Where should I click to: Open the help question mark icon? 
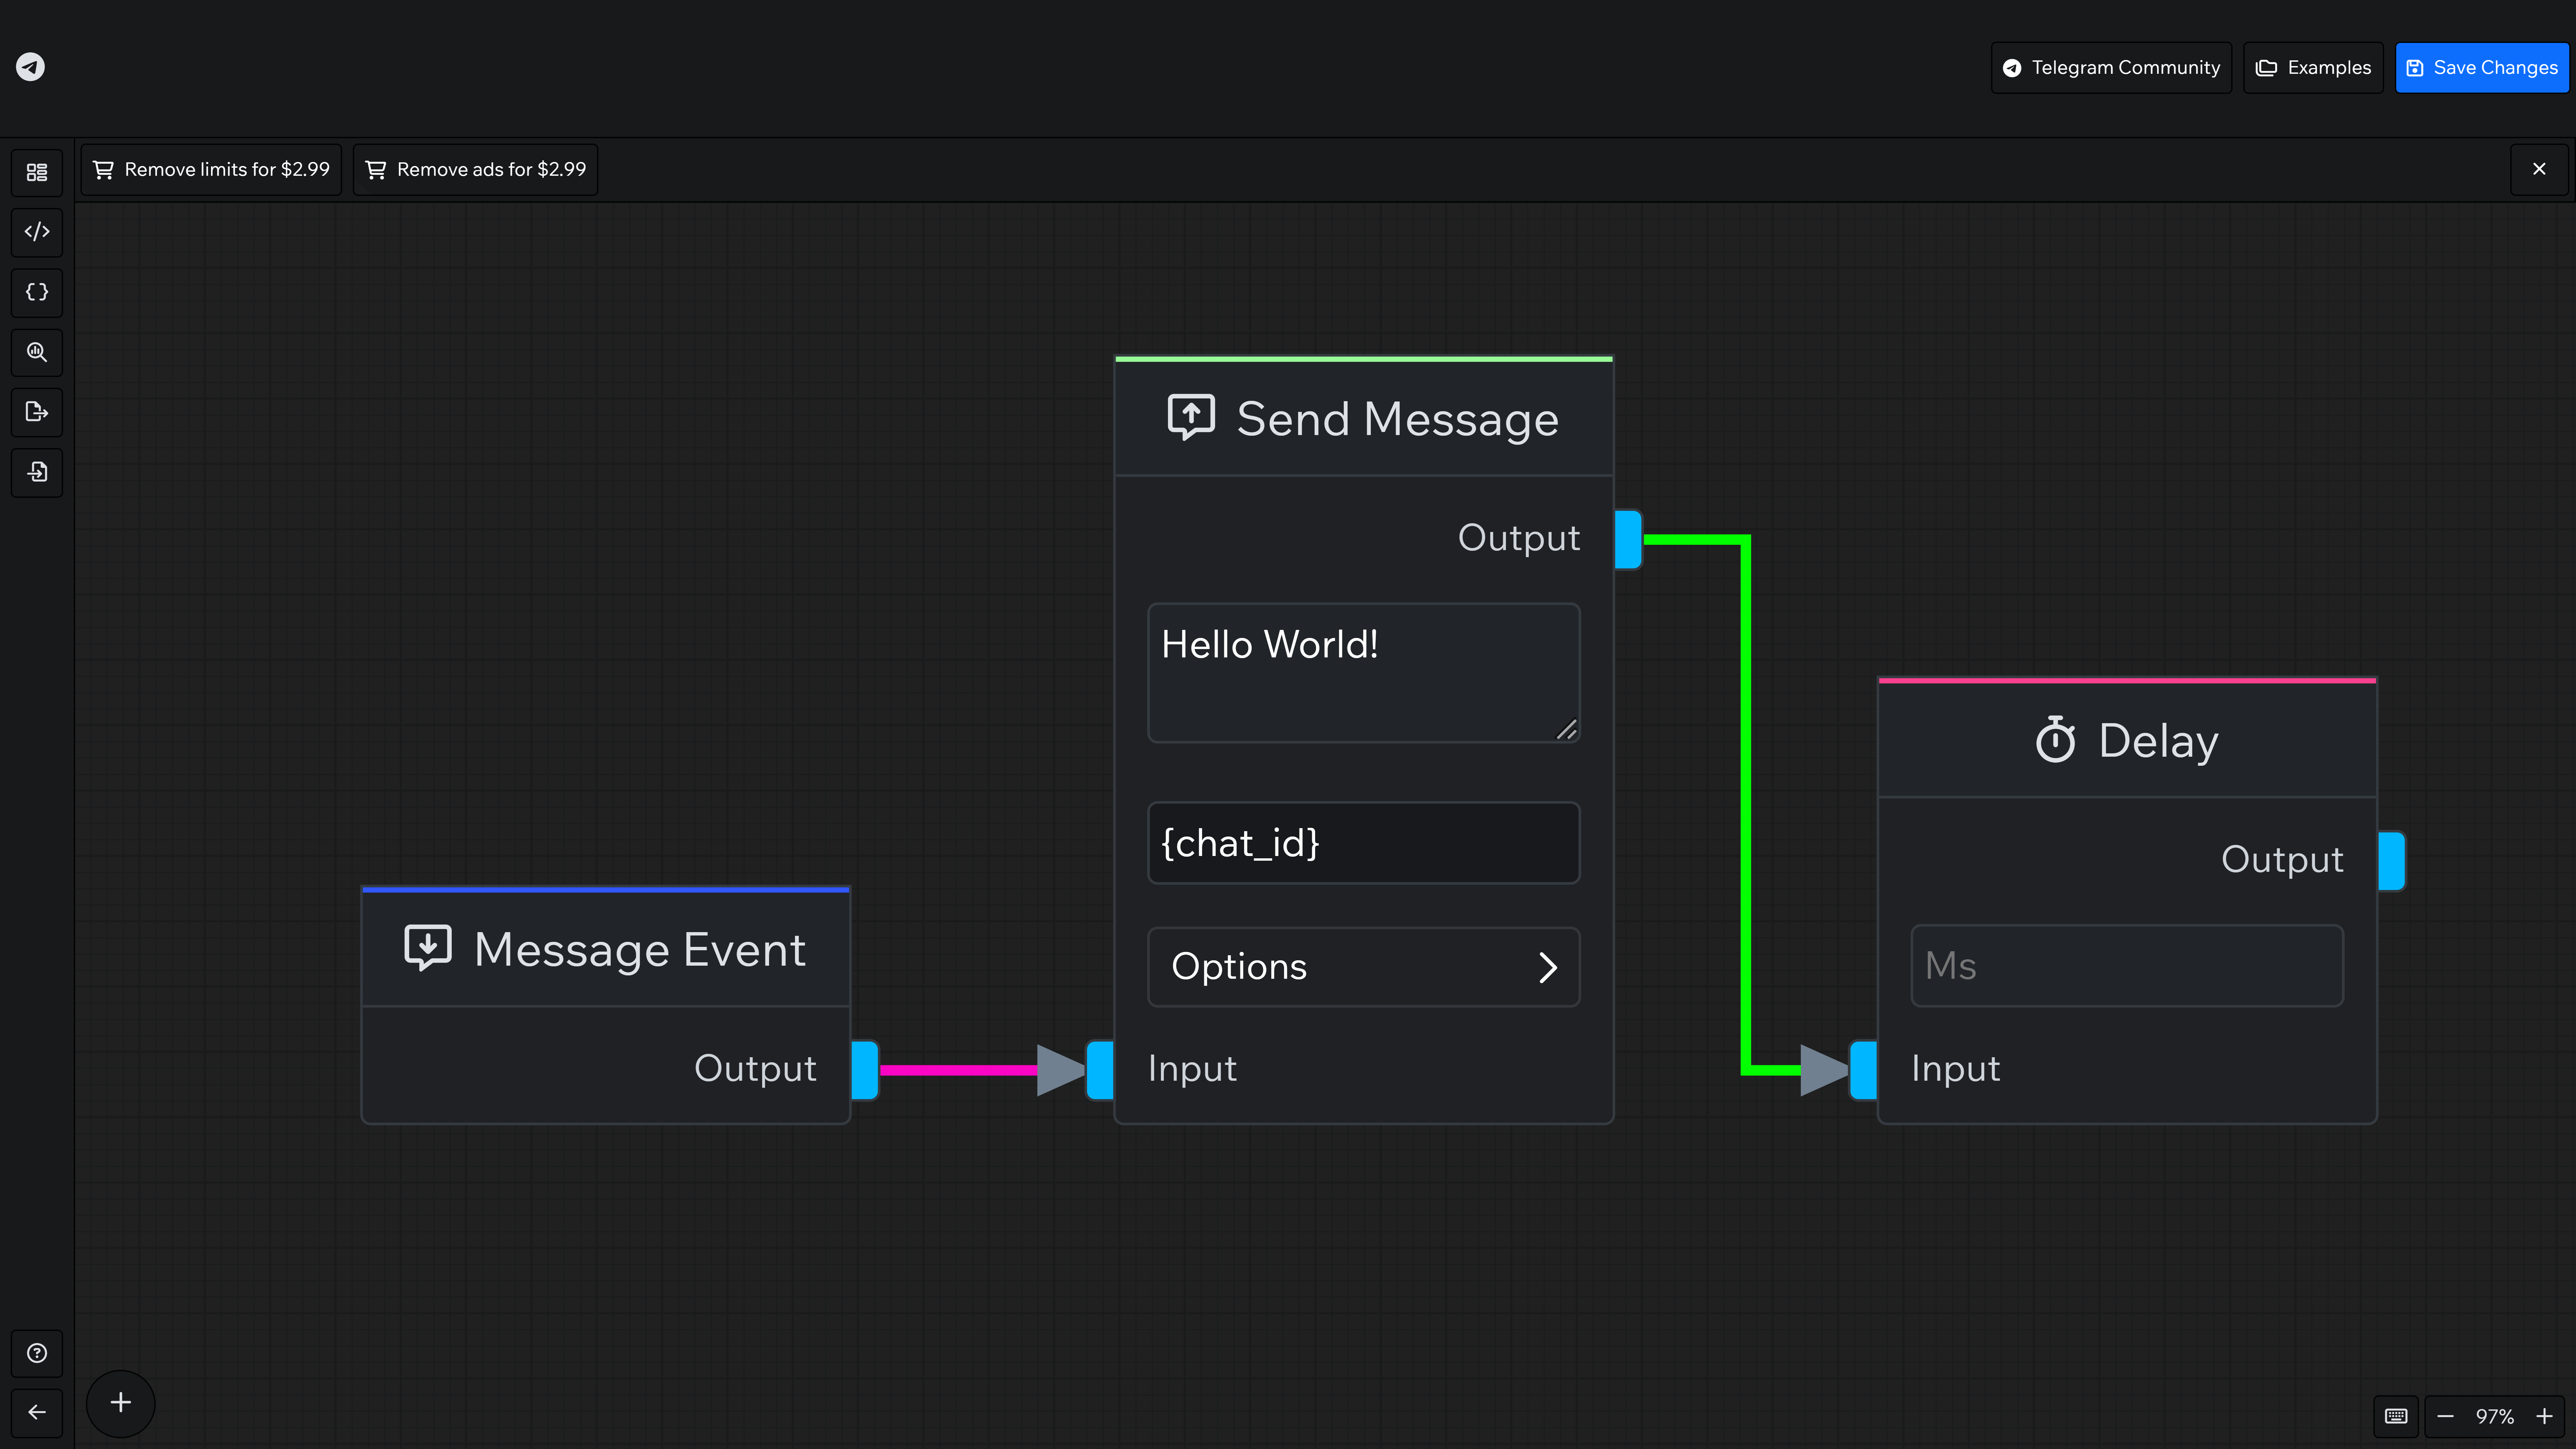click(37, 1353)
